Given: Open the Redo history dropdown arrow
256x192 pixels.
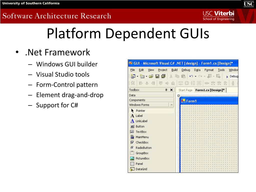Looking at the screenshot, I should [204, 76].
